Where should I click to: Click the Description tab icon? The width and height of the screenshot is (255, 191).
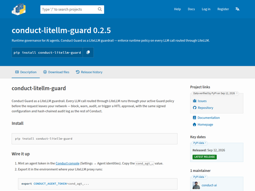click(17, 72)
